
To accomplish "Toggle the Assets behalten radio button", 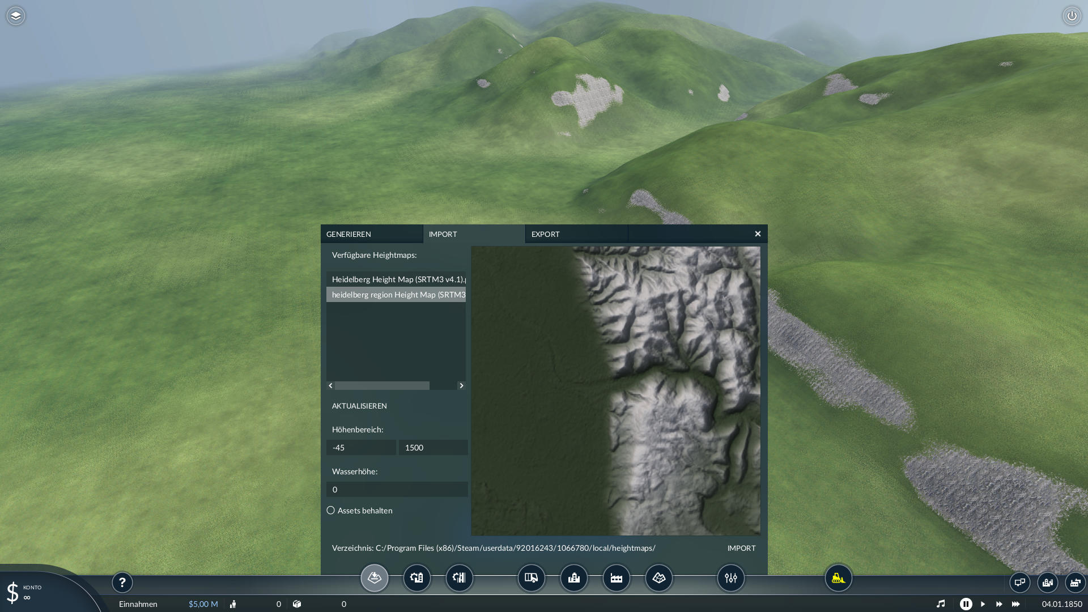I will 331,511.
